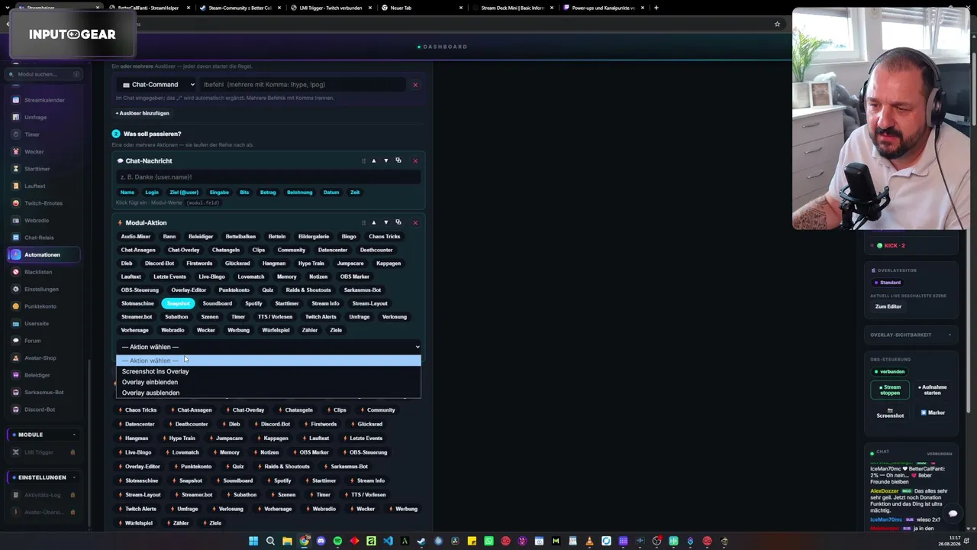Select the TTS / Vorlesen chip in Modul-Aktion
Viewport: 977px width, 550px height.
tap(275, 317)
